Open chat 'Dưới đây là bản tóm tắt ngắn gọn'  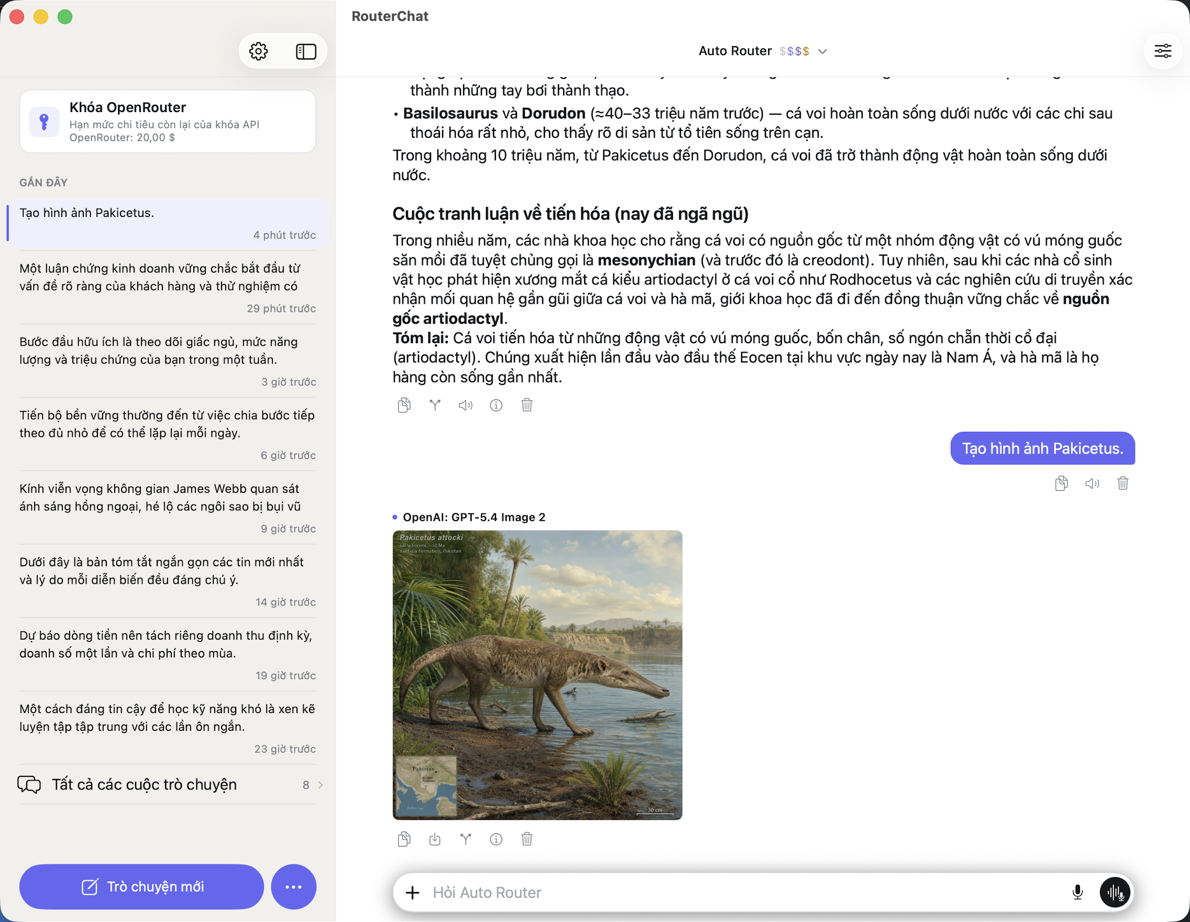[168, 581]
